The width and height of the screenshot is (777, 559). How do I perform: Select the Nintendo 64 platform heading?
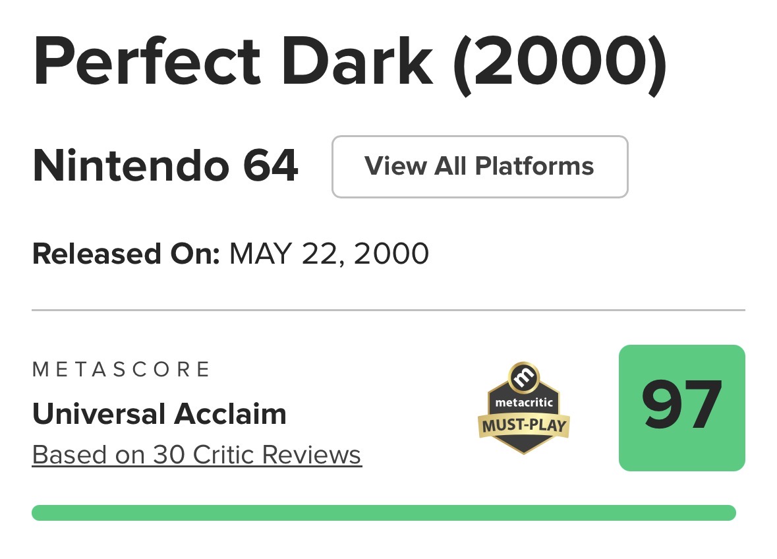click(x=165, y=167)
